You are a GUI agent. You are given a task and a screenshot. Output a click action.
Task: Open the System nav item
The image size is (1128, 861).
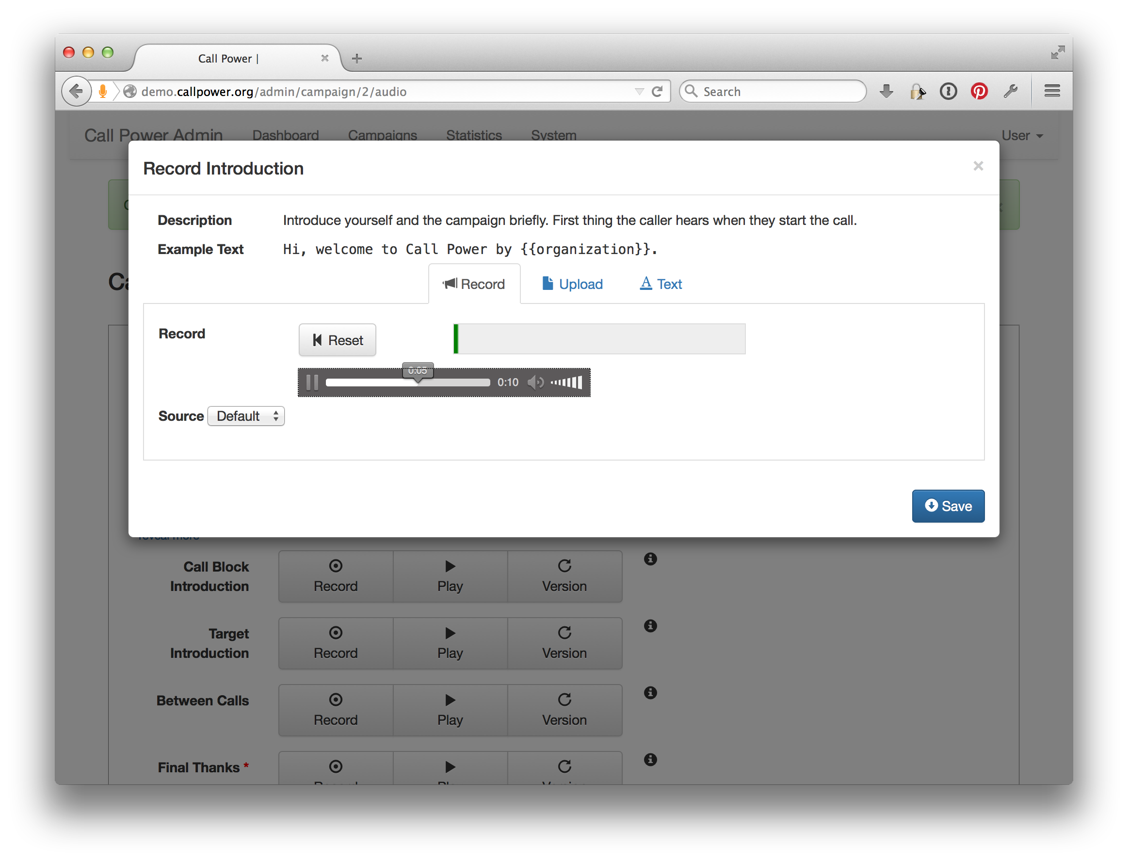554,135
